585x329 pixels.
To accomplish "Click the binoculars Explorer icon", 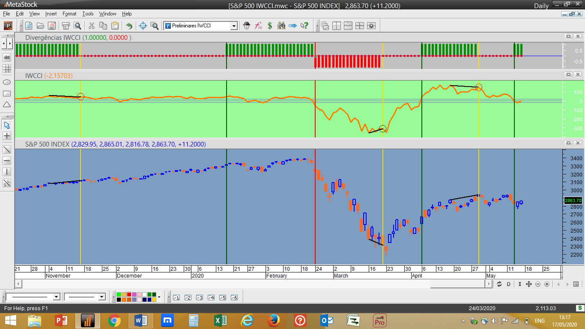I will 281,26.
